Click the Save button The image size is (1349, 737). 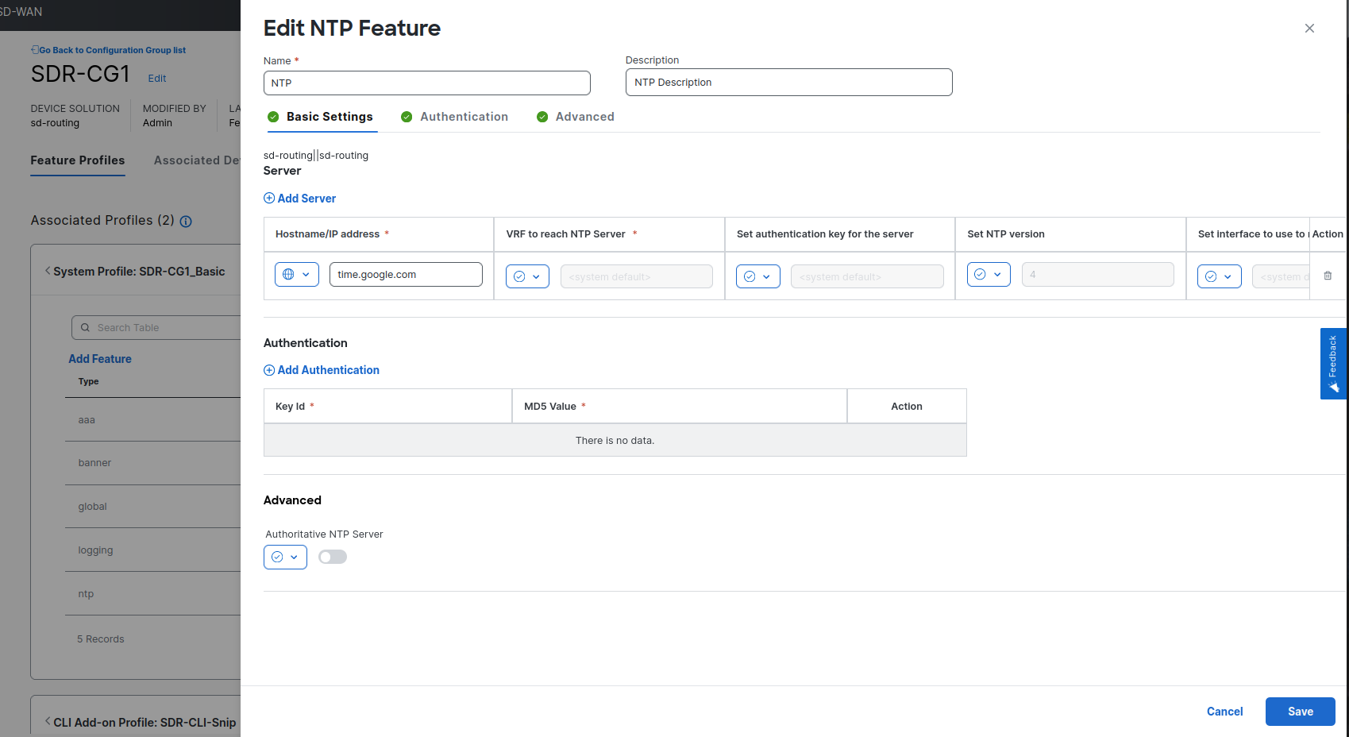pos(1300,712)
